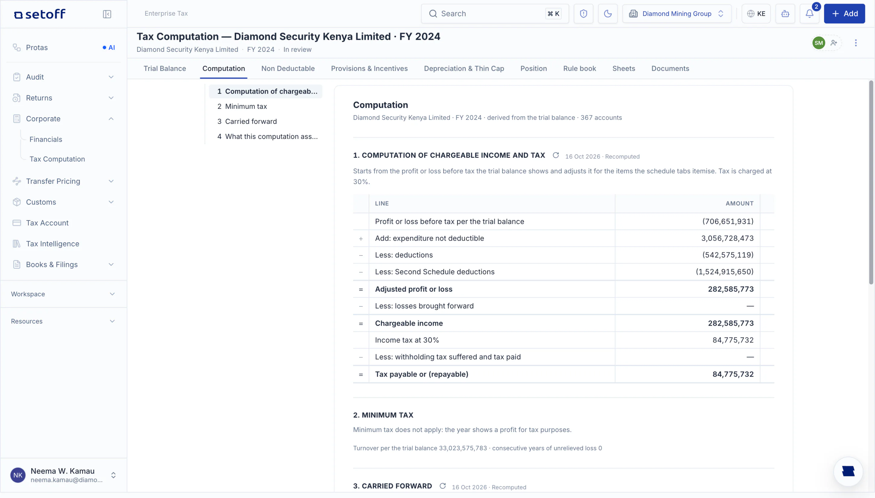Open Depreciation & Thin Cap tab
This screenshot has height=498, width=875.
(464, 69)
